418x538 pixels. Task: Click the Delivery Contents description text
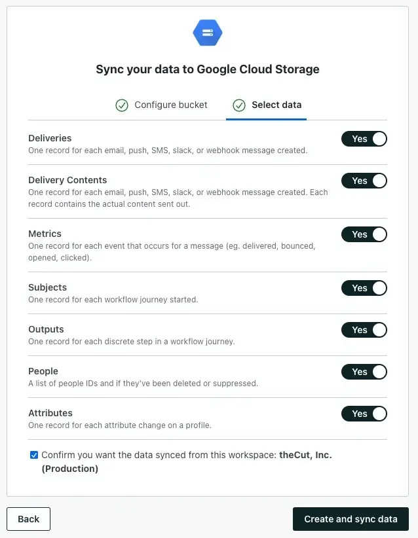coord(178,198)
